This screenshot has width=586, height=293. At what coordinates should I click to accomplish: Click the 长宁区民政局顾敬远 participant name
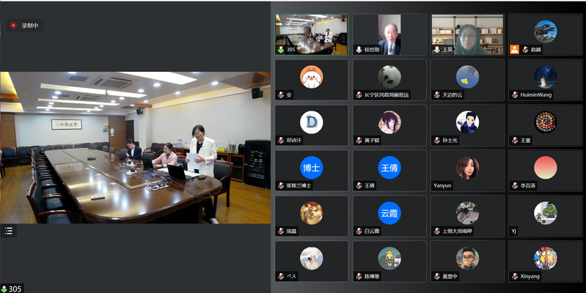coord(386,94)
